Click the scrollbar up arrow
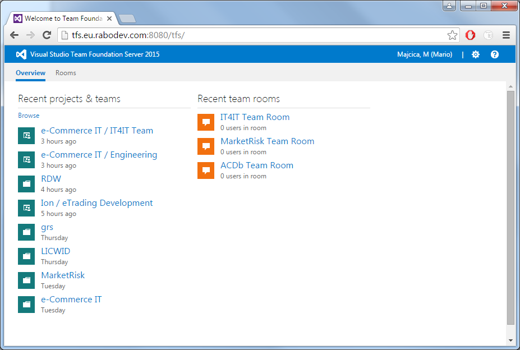The width and height of the screenshot is (520, 350). click(510, 86)
